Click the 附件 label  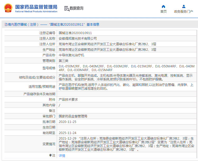[x=52, y=99]
